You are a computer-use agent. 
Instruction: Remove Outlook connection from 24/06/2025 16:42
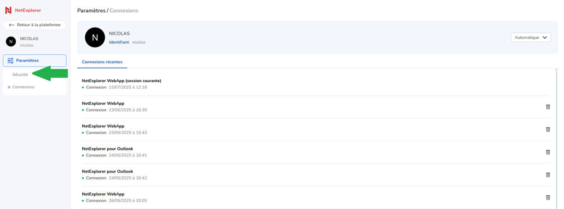pos(548,175)
